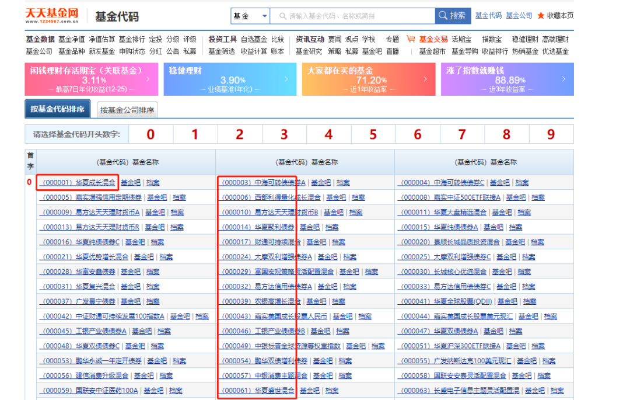Click the magnifier search button 搜索

[x=453, y=16]
